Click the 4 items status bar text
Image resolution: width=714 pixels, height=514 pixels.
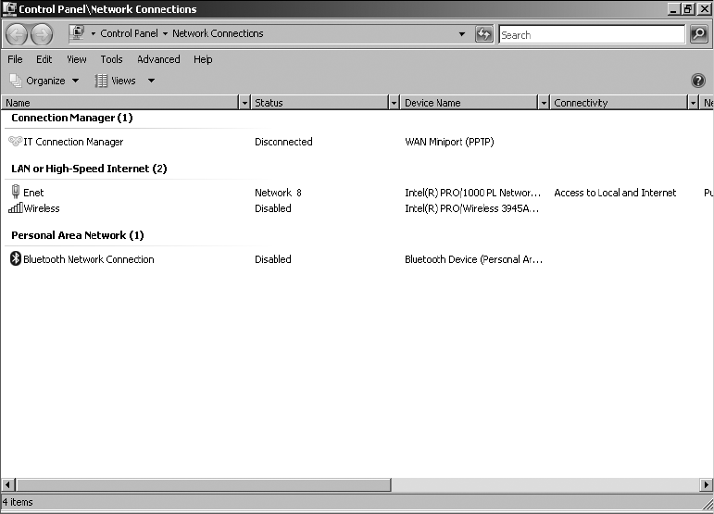click(x=18, y=502)
